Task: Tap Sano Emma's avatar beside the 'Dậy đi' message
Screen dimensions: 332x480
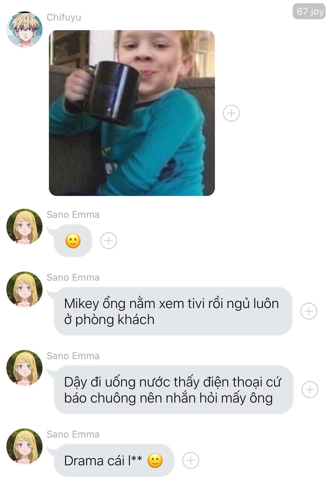Action: 24,368
